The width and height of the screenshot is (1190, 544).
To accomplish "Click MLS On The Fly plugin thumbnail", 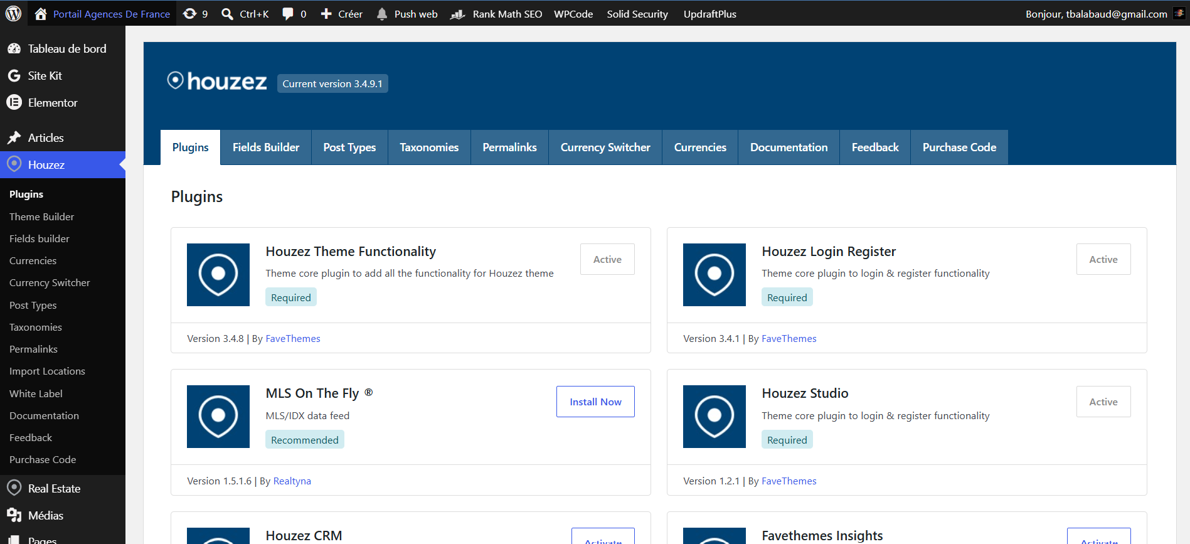I will pos(218,417).
